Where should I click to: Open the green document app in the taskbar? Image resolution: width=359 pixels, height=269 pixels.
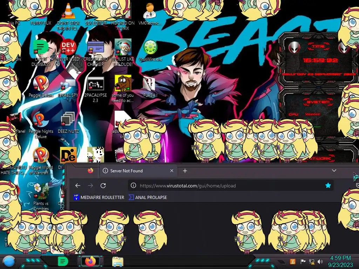pos(63,261)
